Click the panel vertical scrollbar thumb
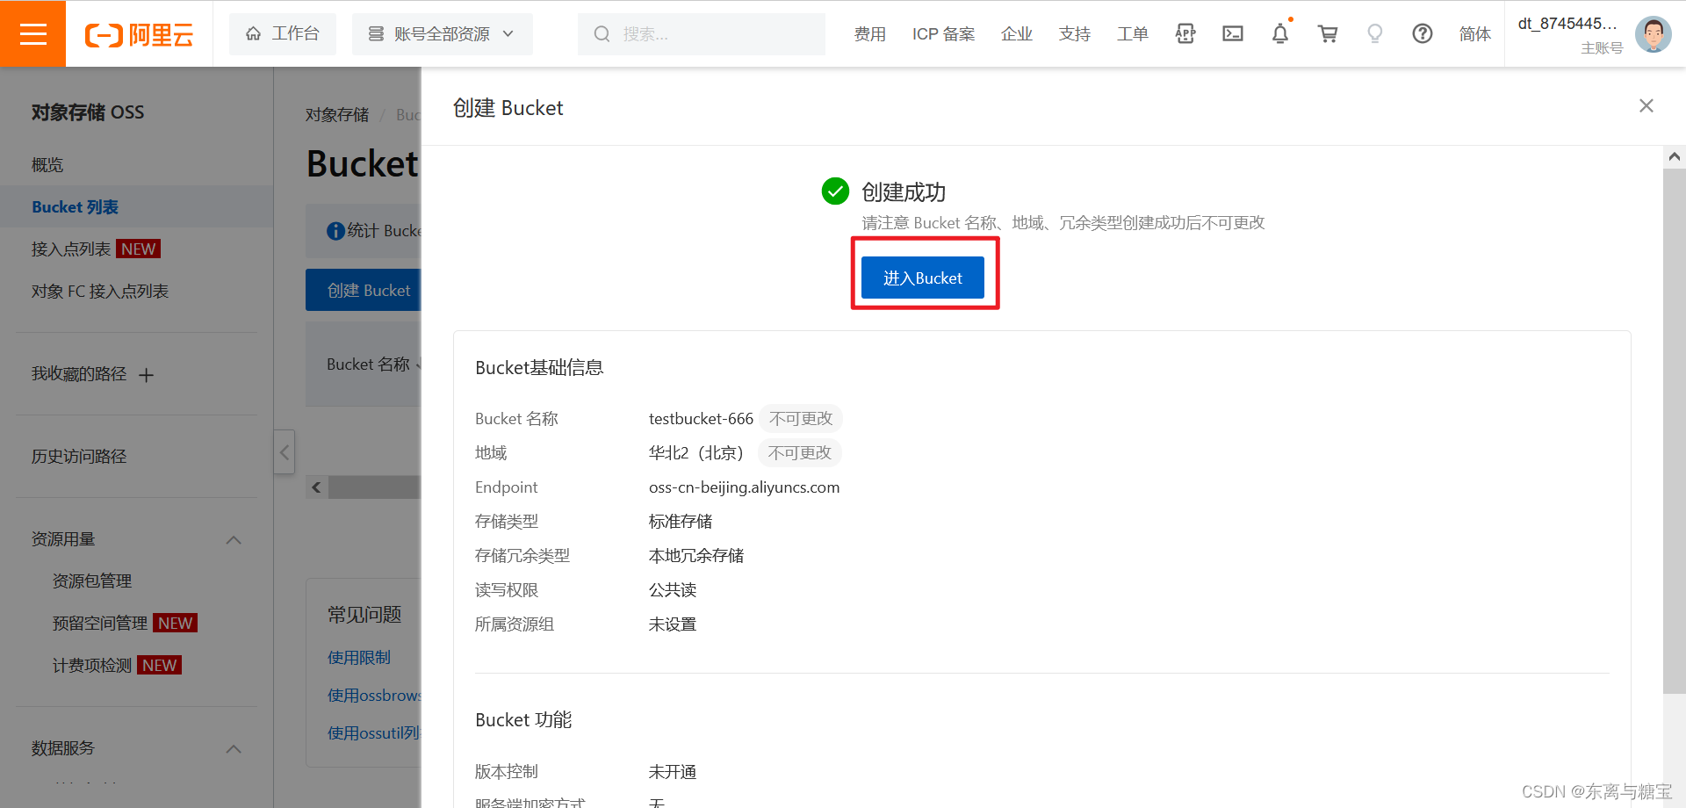 click(1674, 430)
